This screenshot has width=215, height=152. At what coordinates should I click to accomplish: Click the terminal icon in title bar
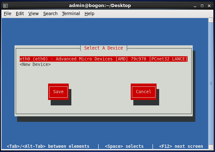[x=5, y=6]
